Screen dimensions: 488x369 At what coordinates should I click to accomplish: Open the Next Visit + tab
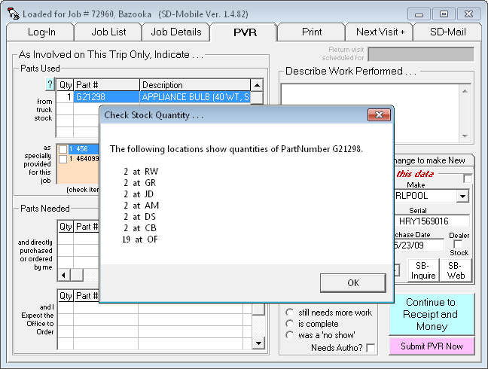(x=380, y=32)
